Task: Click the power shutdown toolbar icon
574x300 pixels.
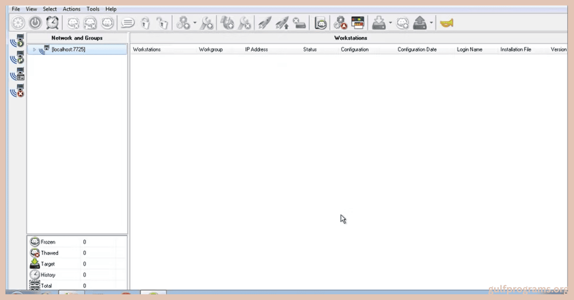Action: click(35, 23)
